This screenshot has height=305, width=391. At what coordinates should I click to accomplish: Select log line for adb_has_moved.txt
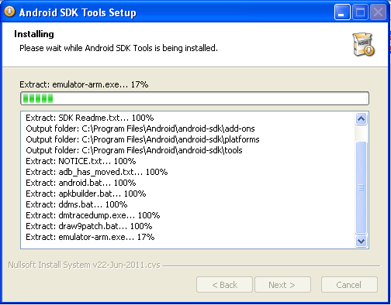(97, 172)
